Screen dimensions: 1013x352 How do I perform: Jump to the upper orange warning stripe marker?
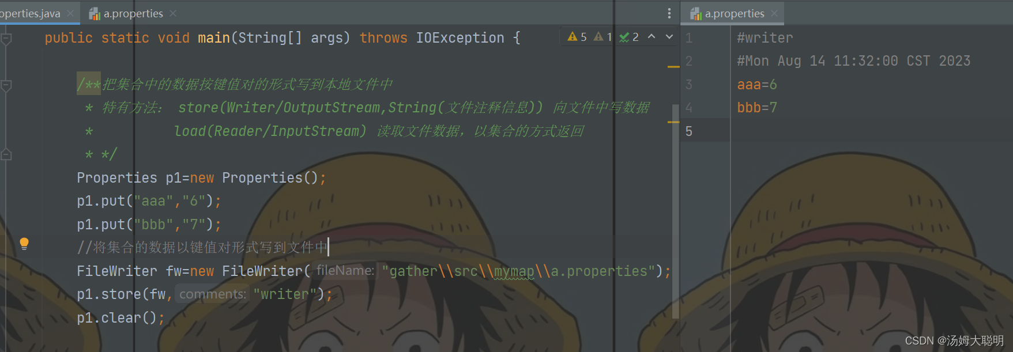click(x=673, y=67)
